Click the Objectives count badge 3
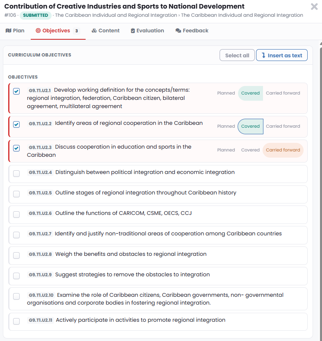Image resolution: width=322 pixels, height=341 pixels. 76,31
